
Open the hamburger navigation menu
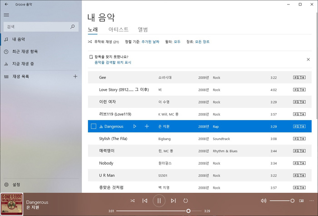pos(6,15)
